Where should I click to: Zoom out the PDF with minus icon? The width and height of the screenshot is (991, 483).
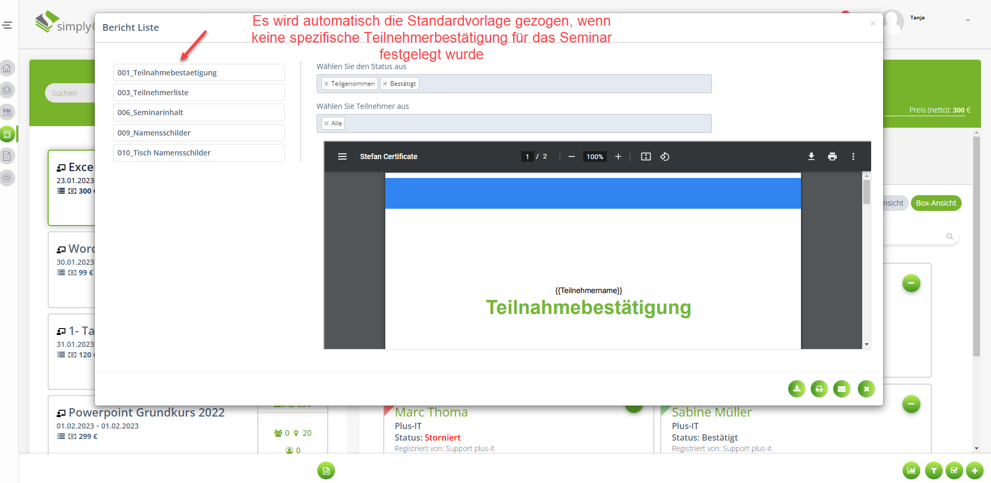pos(571,156)
